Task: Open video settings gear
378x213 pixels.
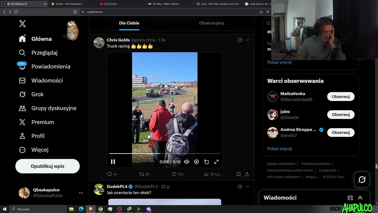Action: point(196,162)
